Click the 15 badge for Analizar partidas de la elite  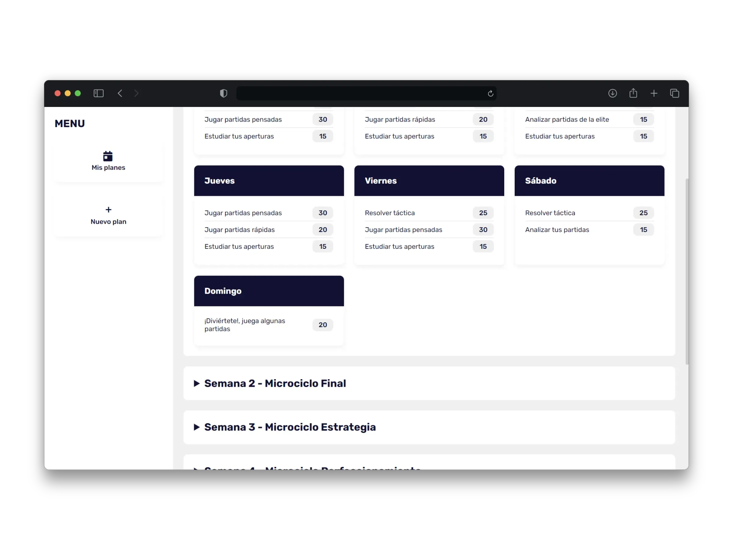coord(644,120)
